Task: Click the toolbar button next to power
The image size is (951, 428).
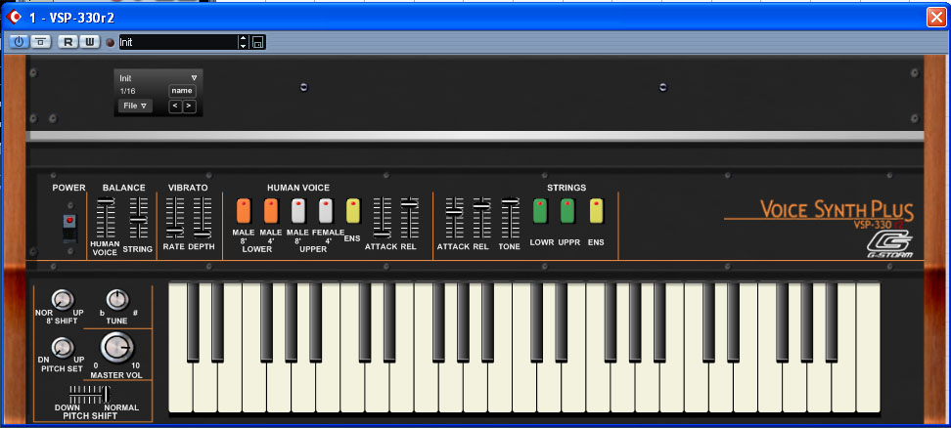Action: tap(41, 42)
